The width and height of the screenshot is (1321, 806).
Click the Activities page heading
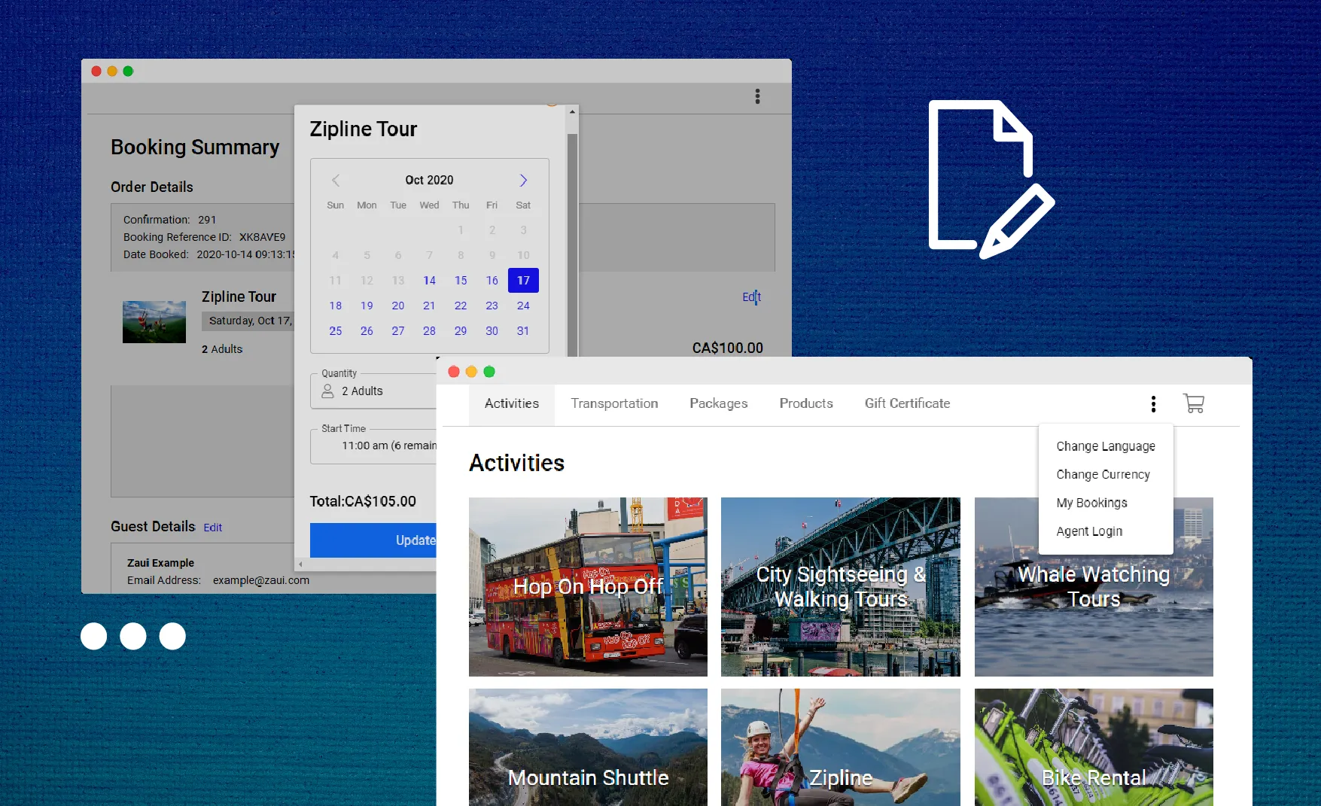pos(517,463)
